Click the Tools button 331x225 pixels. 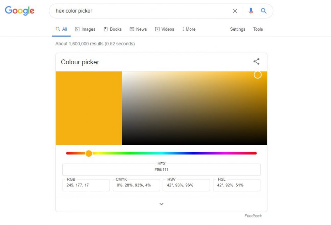pyautogui.click(x=258, y=29)
